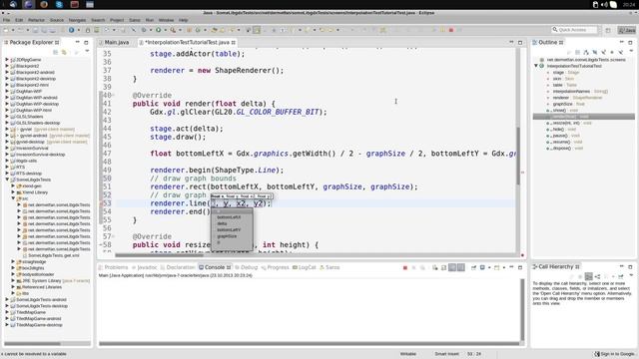Expand the Blackpoint2 project
639x359 pixels.
[x=7, y=66]
